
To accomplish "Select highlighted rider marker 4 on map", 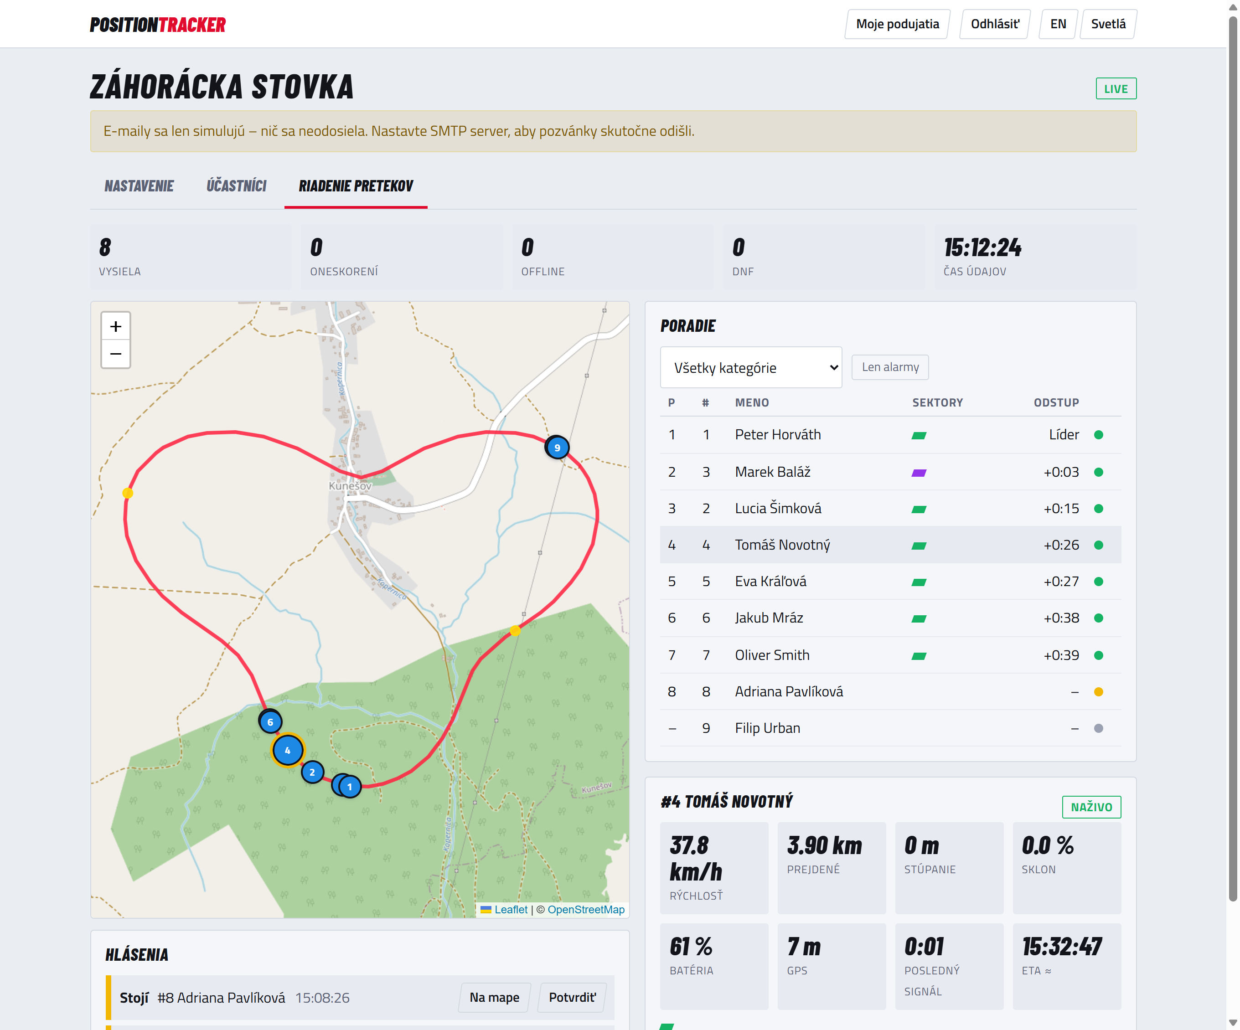I will point(288,750).
